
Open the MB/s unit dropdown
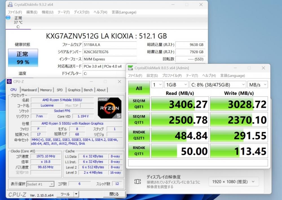(257, 85)
